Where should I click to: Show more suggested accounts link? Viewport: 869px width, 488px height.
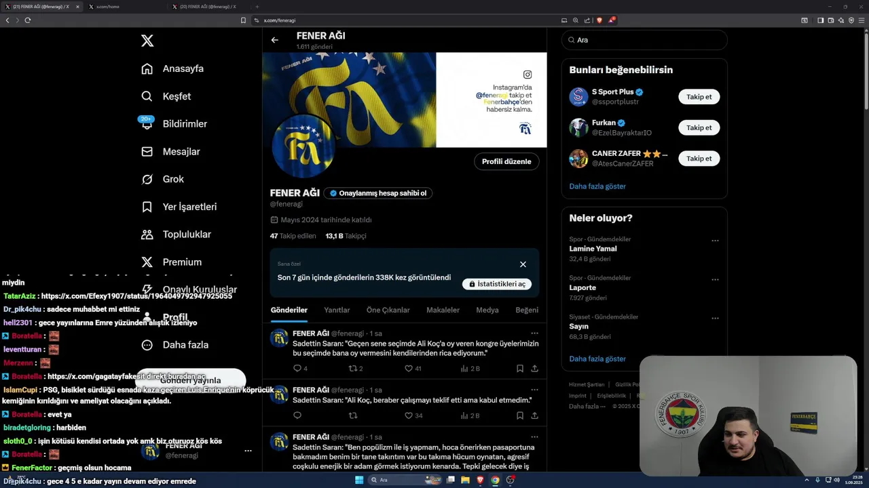(597, 186)
